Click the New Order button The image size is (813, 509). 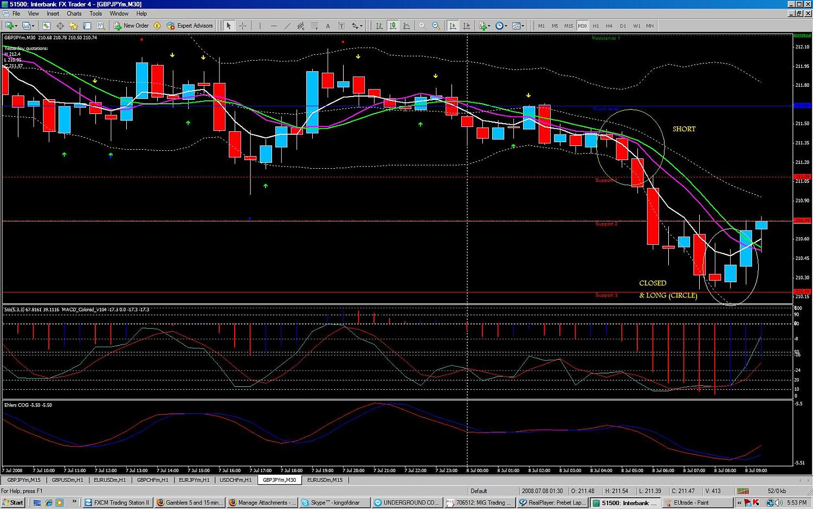(x=131, y=26)
